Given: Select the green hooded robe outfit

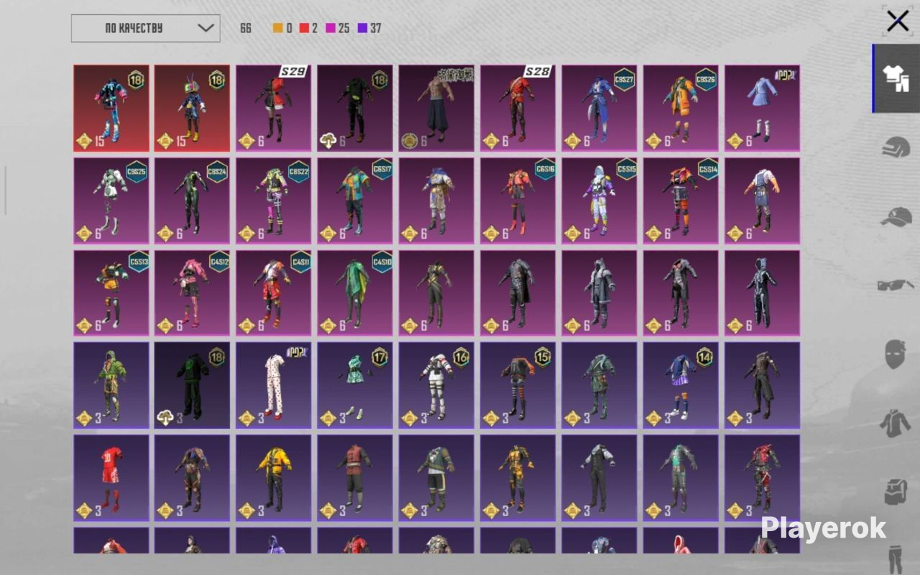Looking at the screenshot, I should tap(111, 385).
